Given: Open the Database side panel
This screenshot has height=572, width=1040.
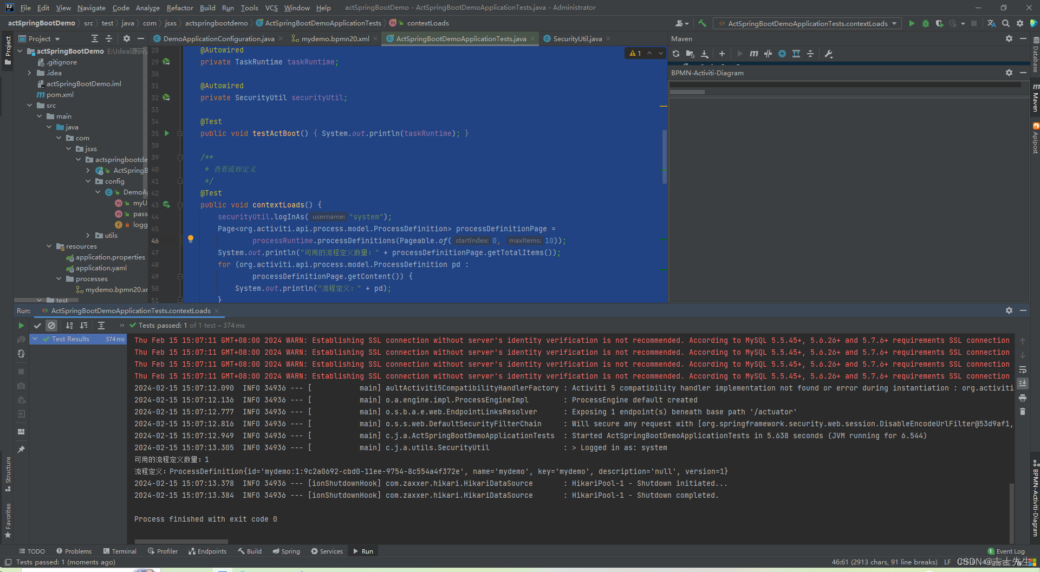Looking at the screenshot, I should pos(1035,55).
